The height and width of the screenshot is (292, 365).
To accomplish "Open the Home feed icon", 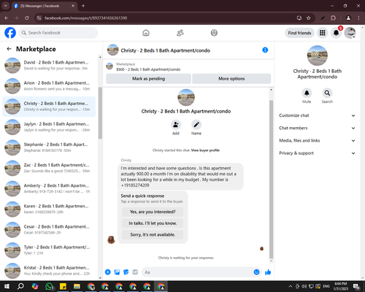I will coord(146,33).
